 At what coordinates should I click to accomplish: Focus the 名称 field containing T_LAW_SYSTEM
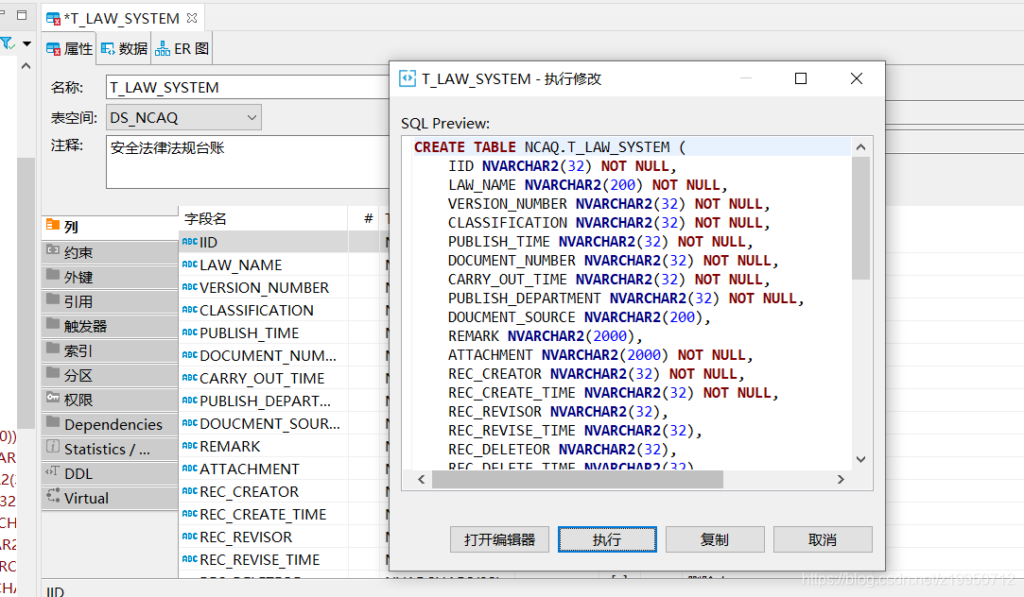coord(248,88)
